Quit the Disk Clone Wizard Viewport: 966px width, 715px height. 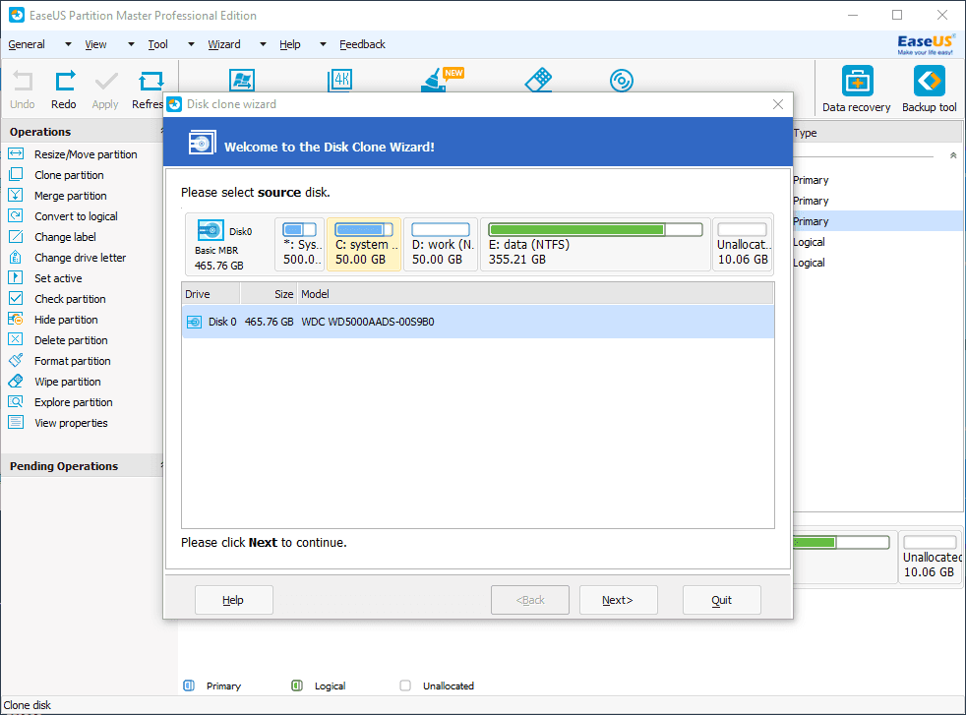721,599
